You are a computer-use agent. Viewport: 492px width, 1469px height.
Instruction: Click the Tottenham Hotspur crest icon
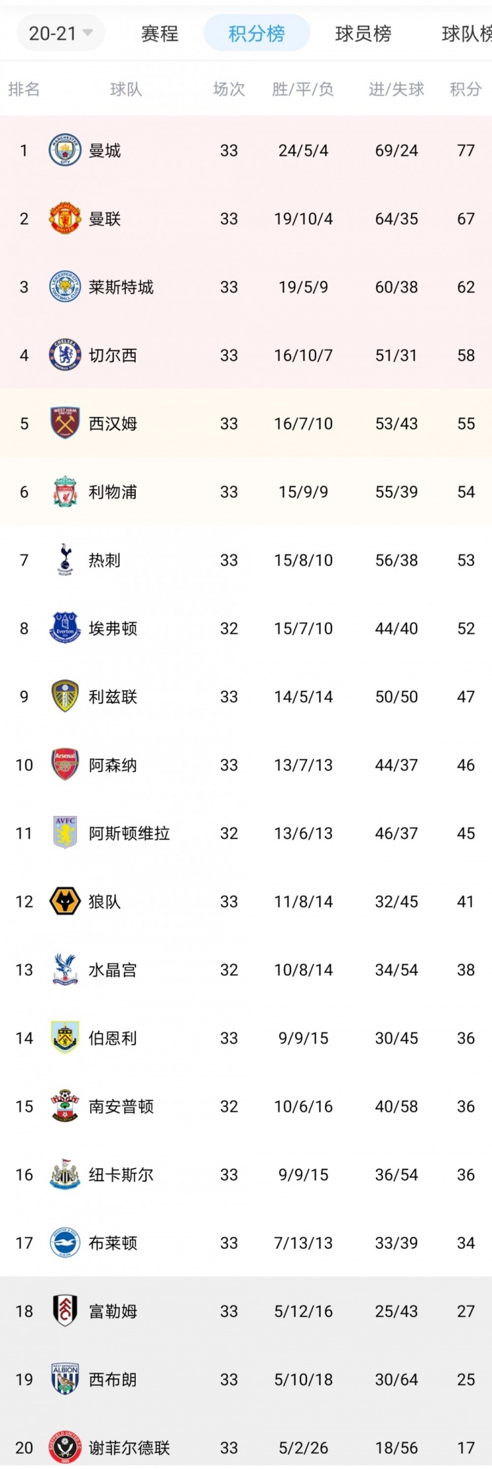point(64,559)
